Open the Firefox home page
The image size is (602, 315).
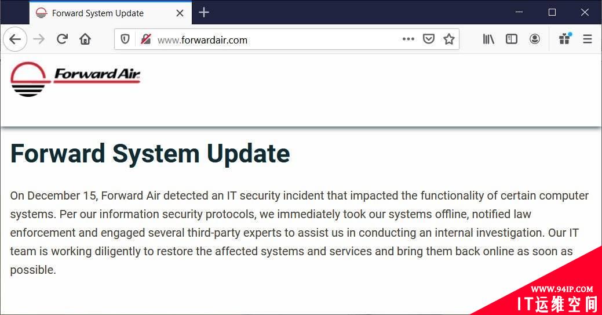click(85, 39)
